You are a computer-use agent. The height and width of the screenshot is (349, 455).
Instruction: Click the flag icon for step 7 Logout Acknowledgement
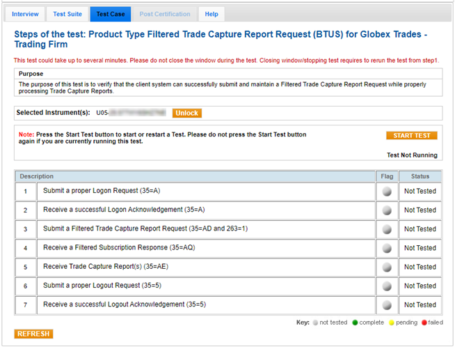click(x=387, y=305)
